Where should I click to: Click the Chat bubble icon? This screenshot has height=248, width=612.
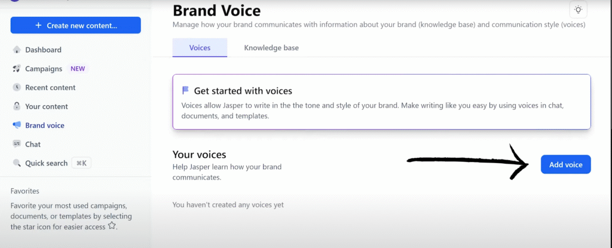[x=16, y=144]
